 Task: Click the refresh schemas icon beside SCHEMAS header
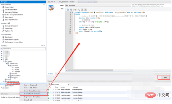click(42, 46)
